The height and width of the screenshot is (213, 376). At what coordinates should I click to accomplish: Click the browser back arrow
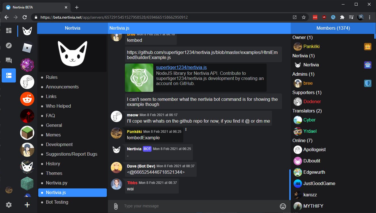[x=7, y=17]
